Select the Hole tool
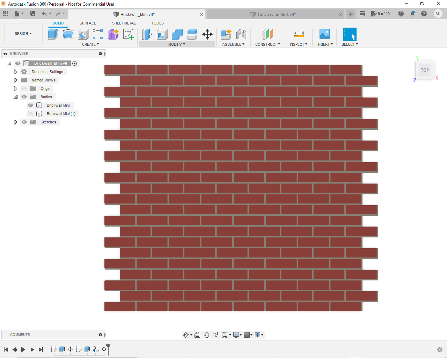Viewport: 447px width, 358px height. 83,34
